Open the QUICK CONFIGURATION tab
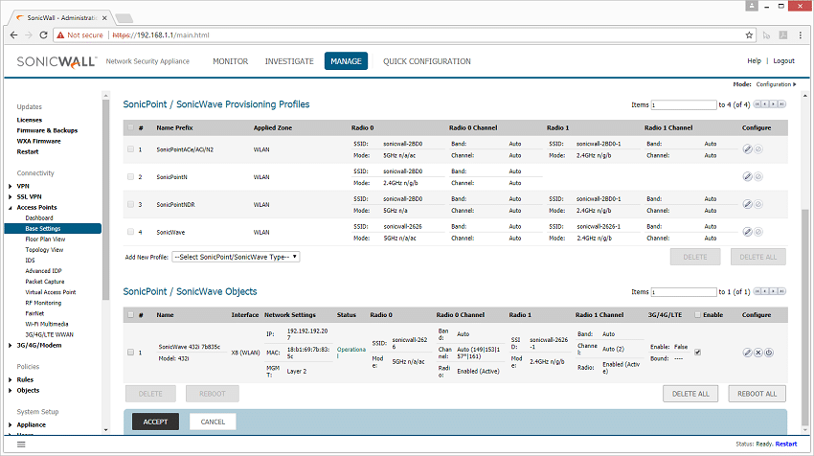The height and width of the screenshot is (456, 814). 427,61
